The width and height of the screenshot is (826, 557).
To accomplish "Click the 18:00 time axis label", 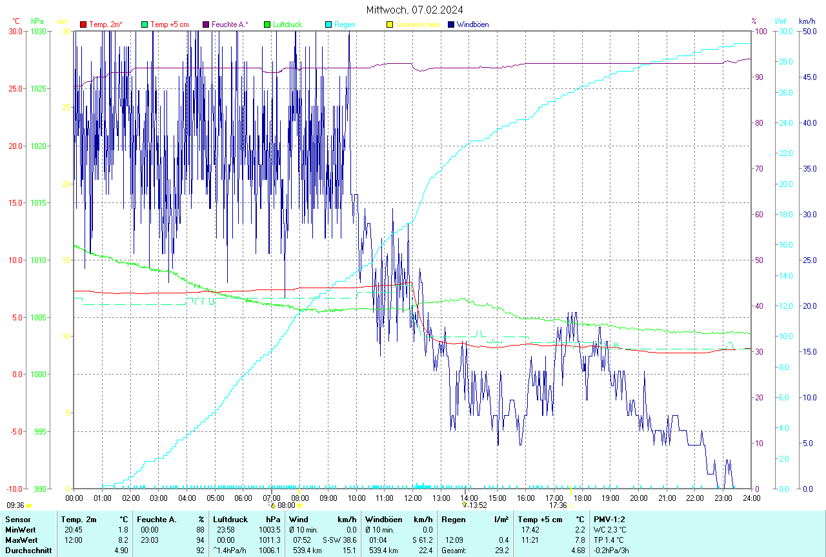I will 582,498.
